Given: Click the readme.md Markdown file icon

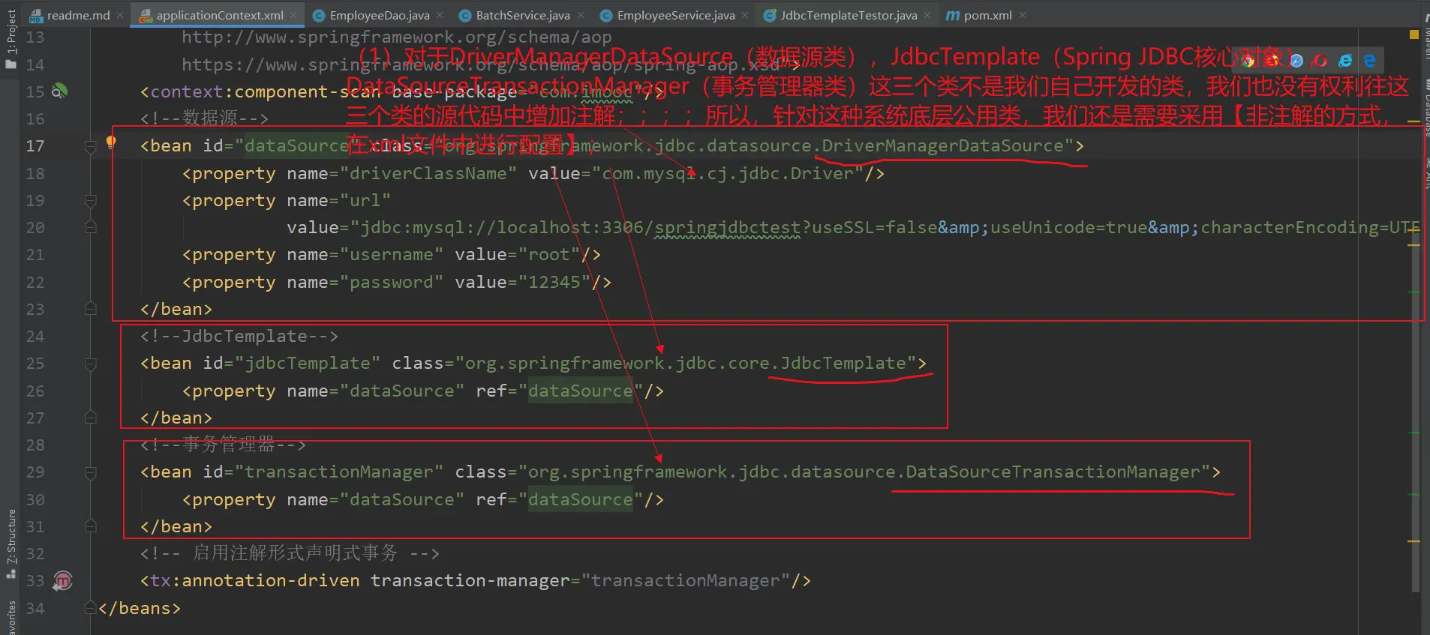Looking at the screenshot, I should click(x=37, y=16).
